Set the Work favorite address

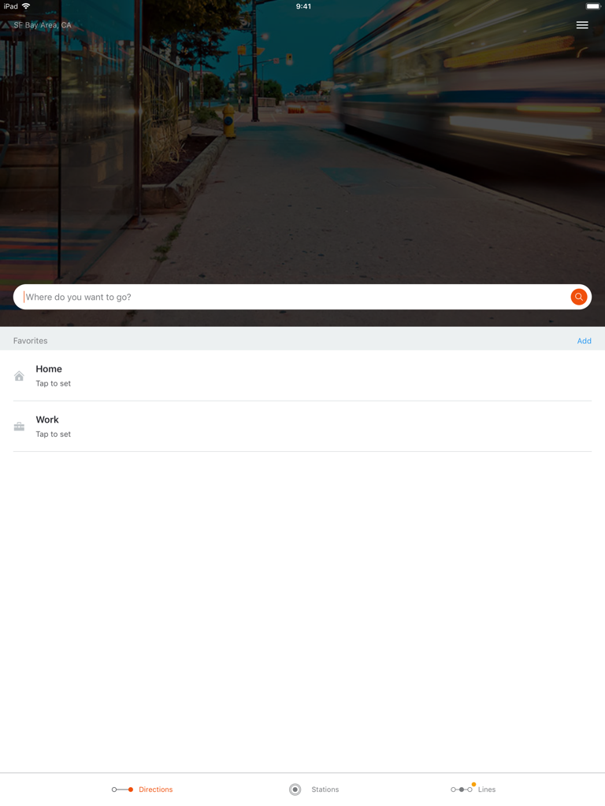pos(302,427)
